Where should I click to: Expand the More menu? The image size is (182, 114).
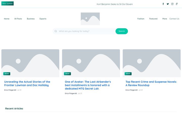coord(165,19)
